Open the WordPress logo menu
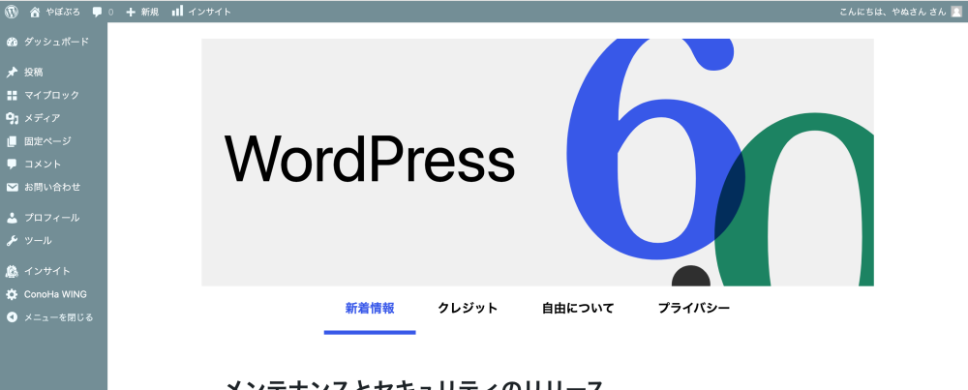Image resolution: width=968 pixels, height=390 pixels. click(x=11, y=12)
